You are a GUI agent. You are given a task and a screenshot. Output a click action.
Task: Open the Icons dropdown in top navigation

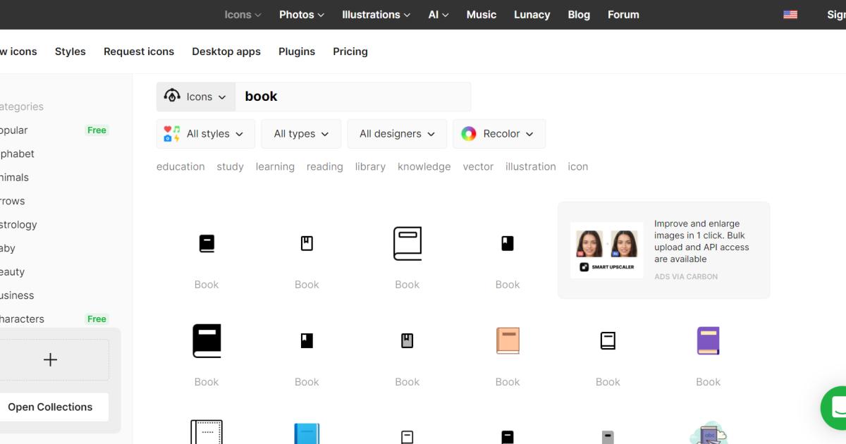243,15
